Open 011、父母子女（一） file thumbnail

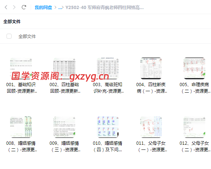[x=151, y=127]
